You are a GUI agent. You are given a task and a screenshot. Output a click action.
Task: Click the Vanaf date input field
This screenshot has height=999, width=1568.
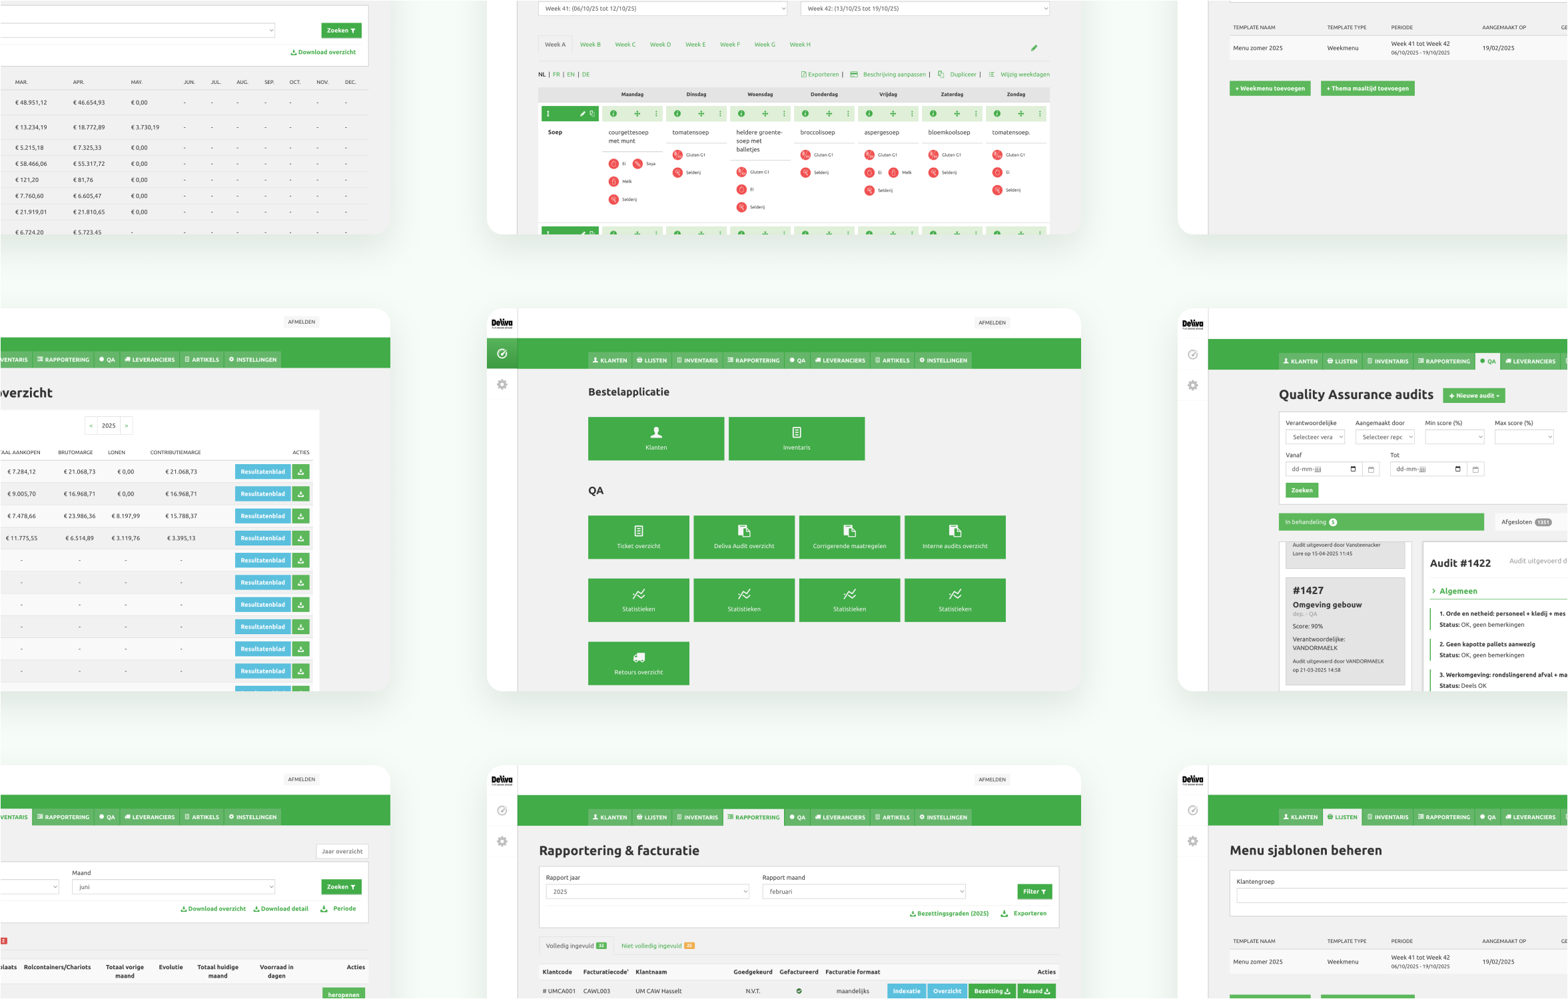point(1324,470)
